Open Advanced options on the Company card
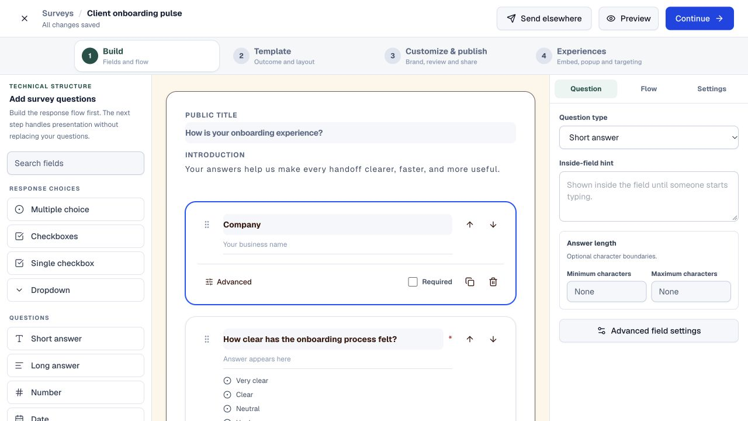 [x=228, y=282]
